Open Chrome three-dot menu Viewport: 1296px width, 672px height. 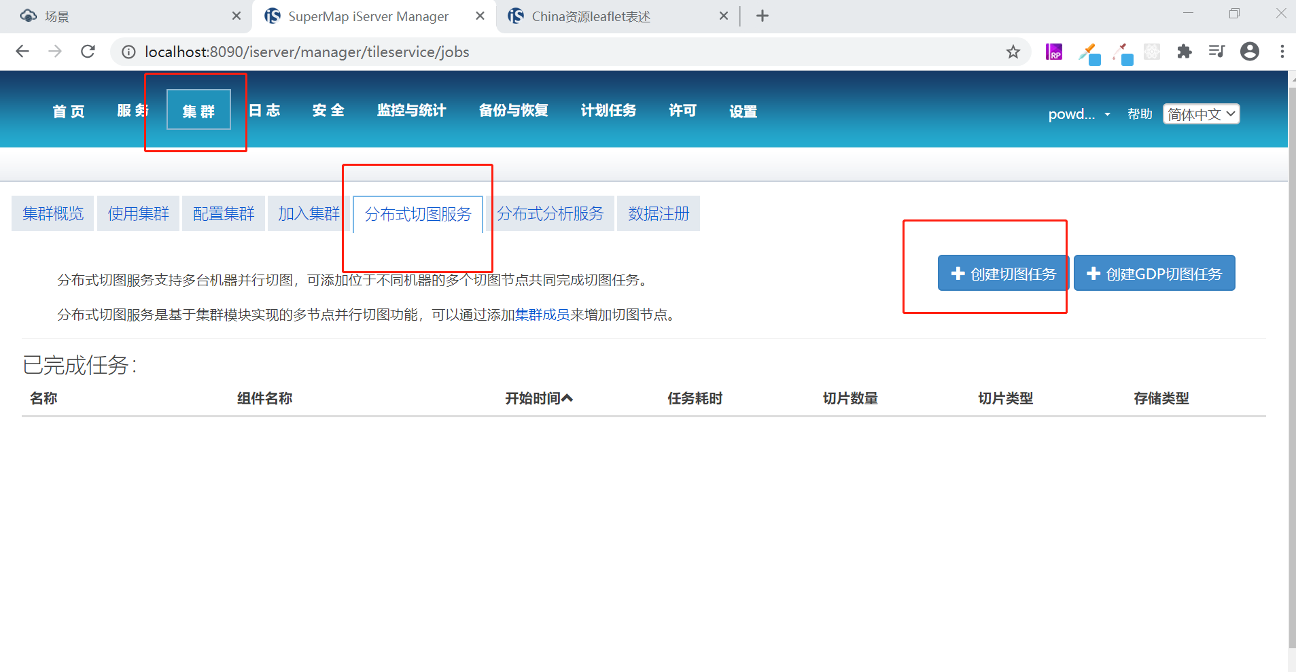click(1282, 52)
